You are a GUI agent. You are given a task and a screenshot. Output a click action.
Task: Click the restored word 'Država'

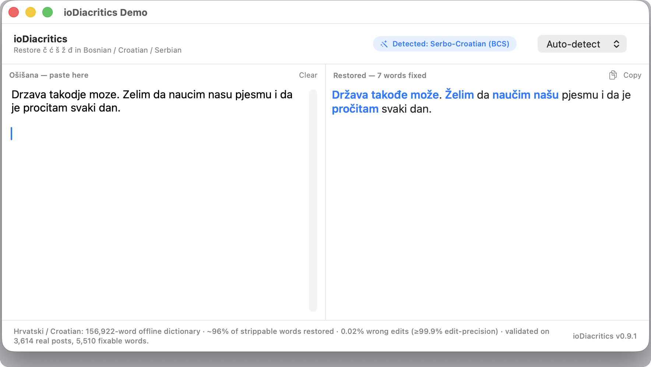[x=350, y=95]
